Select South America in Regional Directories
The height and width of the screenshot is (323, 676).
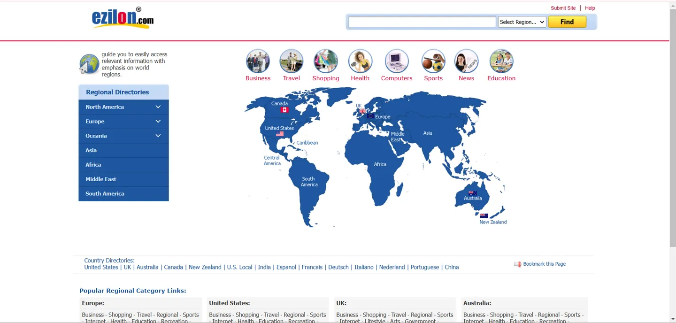(x=123, y=194)
